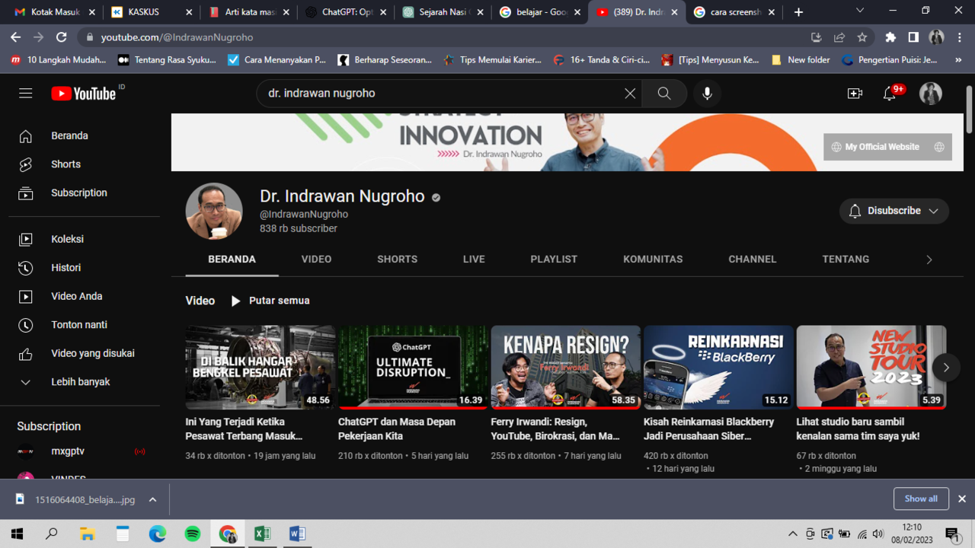
Task: Clear the search box with the X
Action: pyautogui.click(x=630, y=93)
